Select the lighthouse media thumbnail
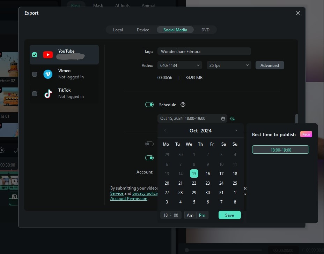This screenshot has height=254, width=324. 9,64
